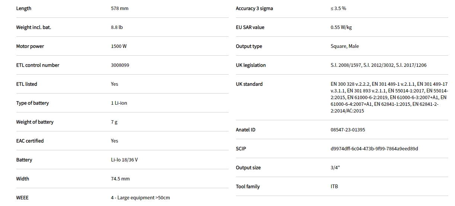Click the Square, Male output type value
455x206 pixels.
point(344,46)
